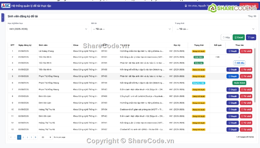Select page 2 in pagination
The image size is (260, 148).
point(23,137)
